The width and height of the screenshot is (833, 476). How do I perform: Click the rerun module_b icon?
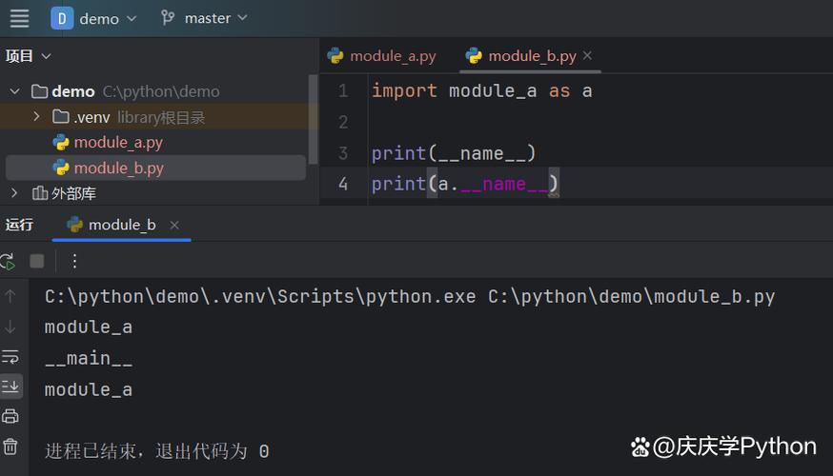point(8,261)
